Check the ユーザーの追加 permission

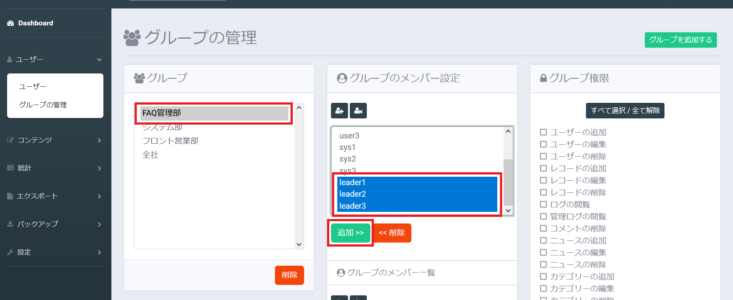pos(543,132)
